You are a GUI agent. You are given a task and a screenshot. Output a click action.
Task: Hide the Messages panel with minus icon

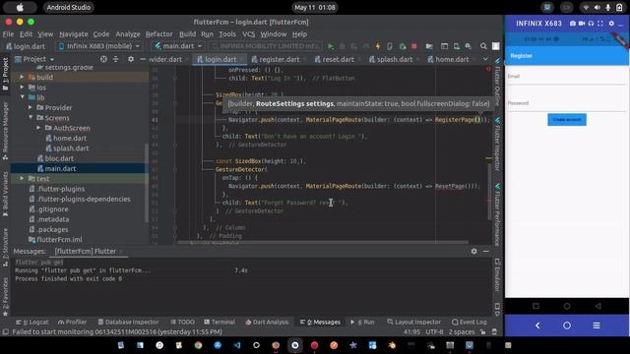486,252
